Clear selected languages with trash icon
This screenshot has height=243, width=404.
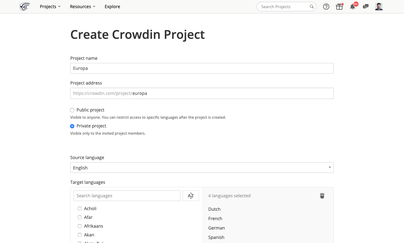[322, 196]
